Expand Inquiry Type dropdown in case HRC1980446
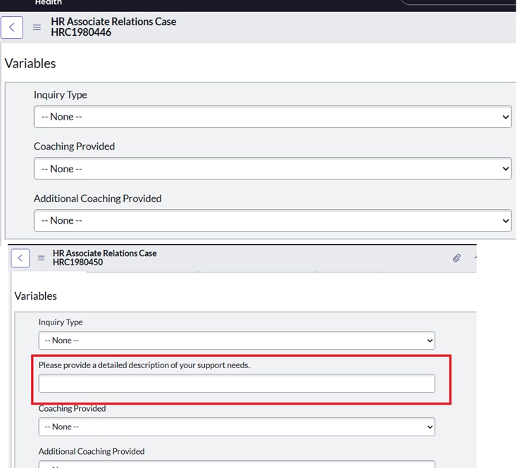This screenshot has height=468, width=522. click(x=272, y=117)
